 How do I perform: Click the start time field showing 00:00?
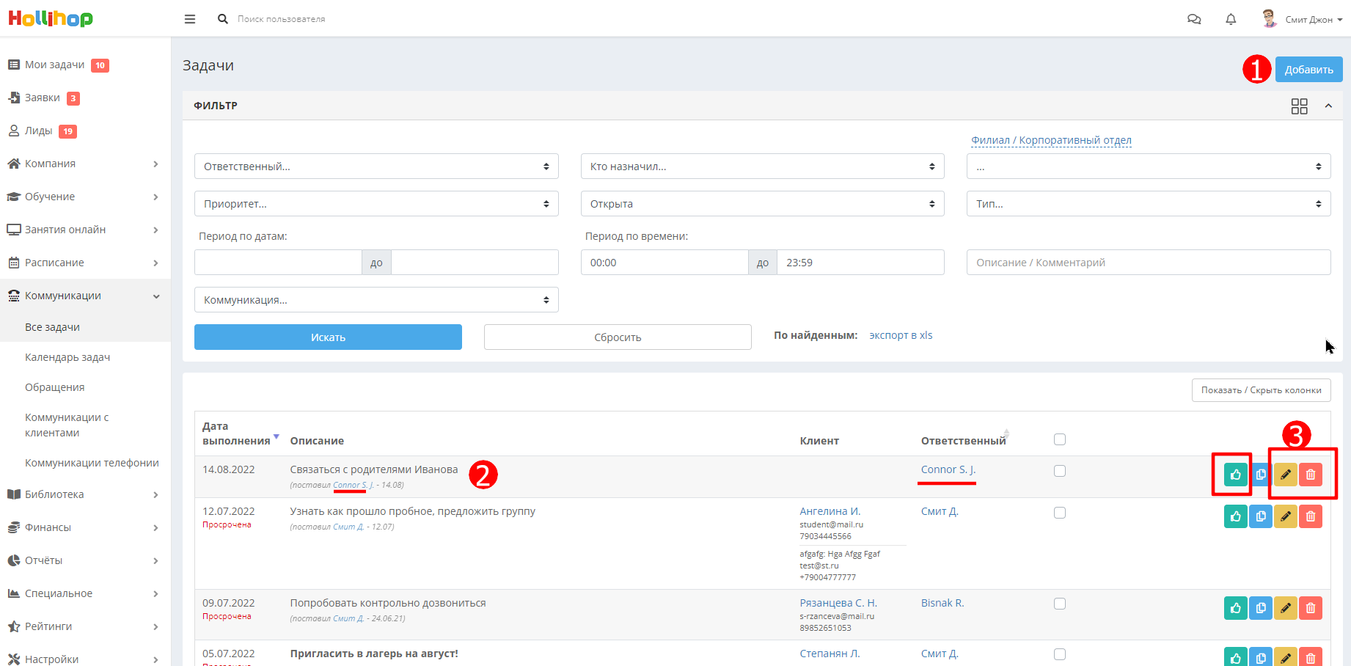[664, 263]
